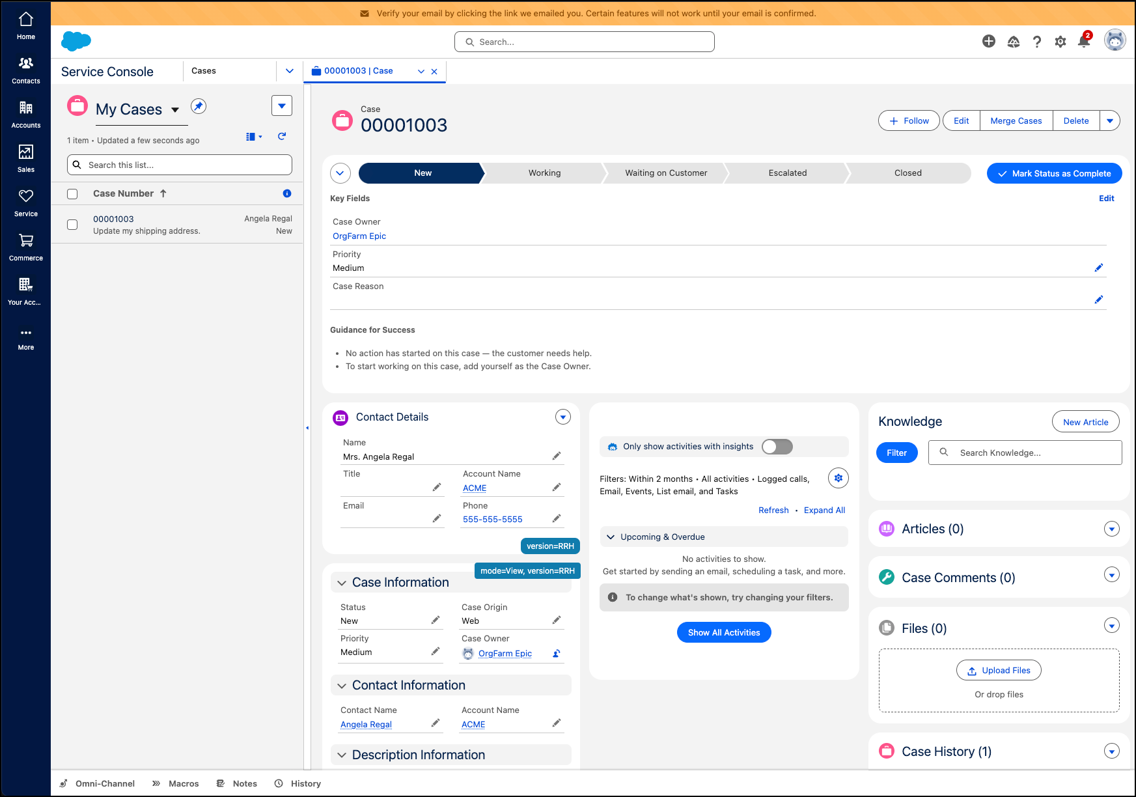Open the display-as view switcher
The height and width of the screenshot is (797, 1136).
click(x=254, y=137)
